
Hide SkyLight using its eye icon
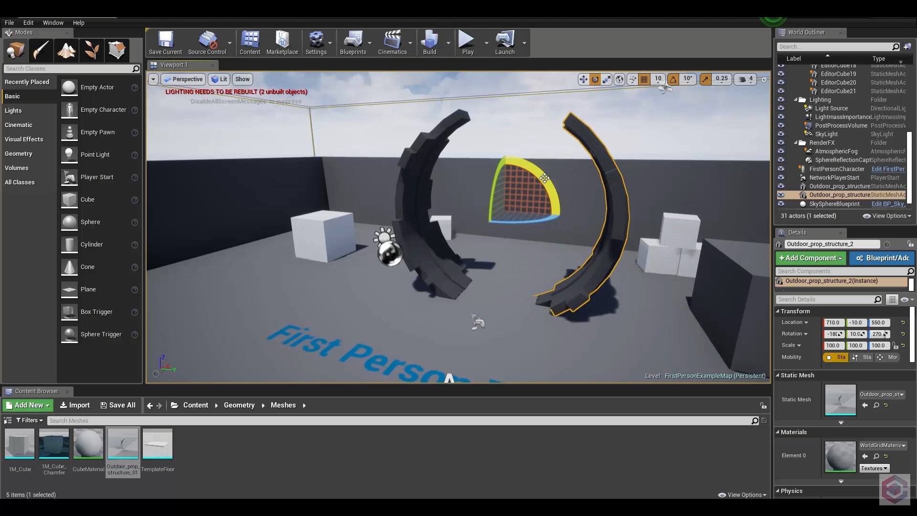[x=781, y=134]
